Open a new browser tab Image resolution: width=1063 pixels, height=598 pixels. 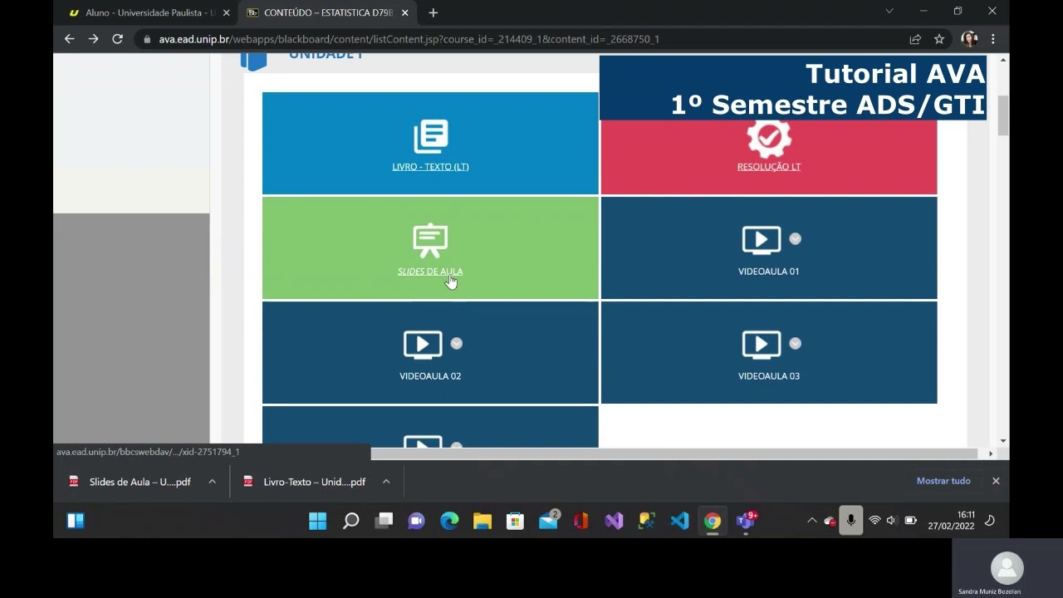[x=433, y=12]
